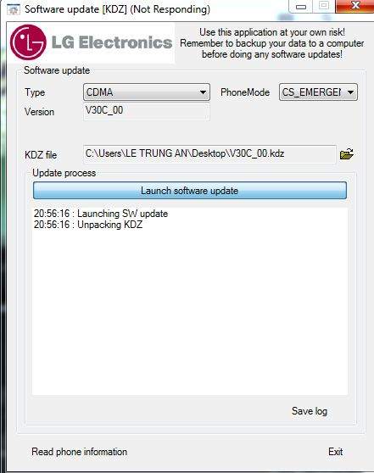
Task: Open the PhoneMode dropdown arrow
Action: point(350,92)
